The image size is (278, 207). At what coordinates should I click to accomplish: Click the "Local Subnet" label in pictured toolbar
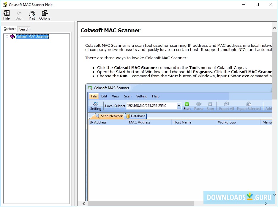(x=115, y=106)
